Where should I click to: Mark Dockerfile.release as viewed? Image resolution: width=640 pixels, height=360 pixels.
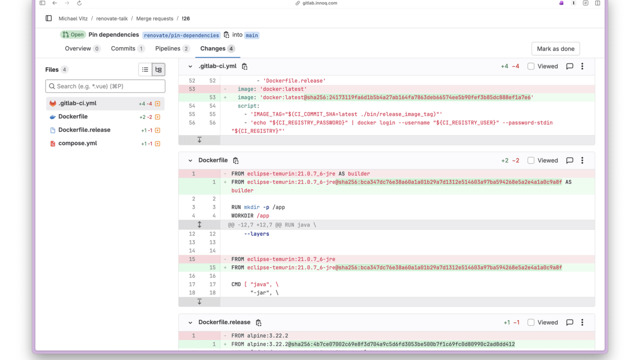pyautogui.click(x=531, y=322)
